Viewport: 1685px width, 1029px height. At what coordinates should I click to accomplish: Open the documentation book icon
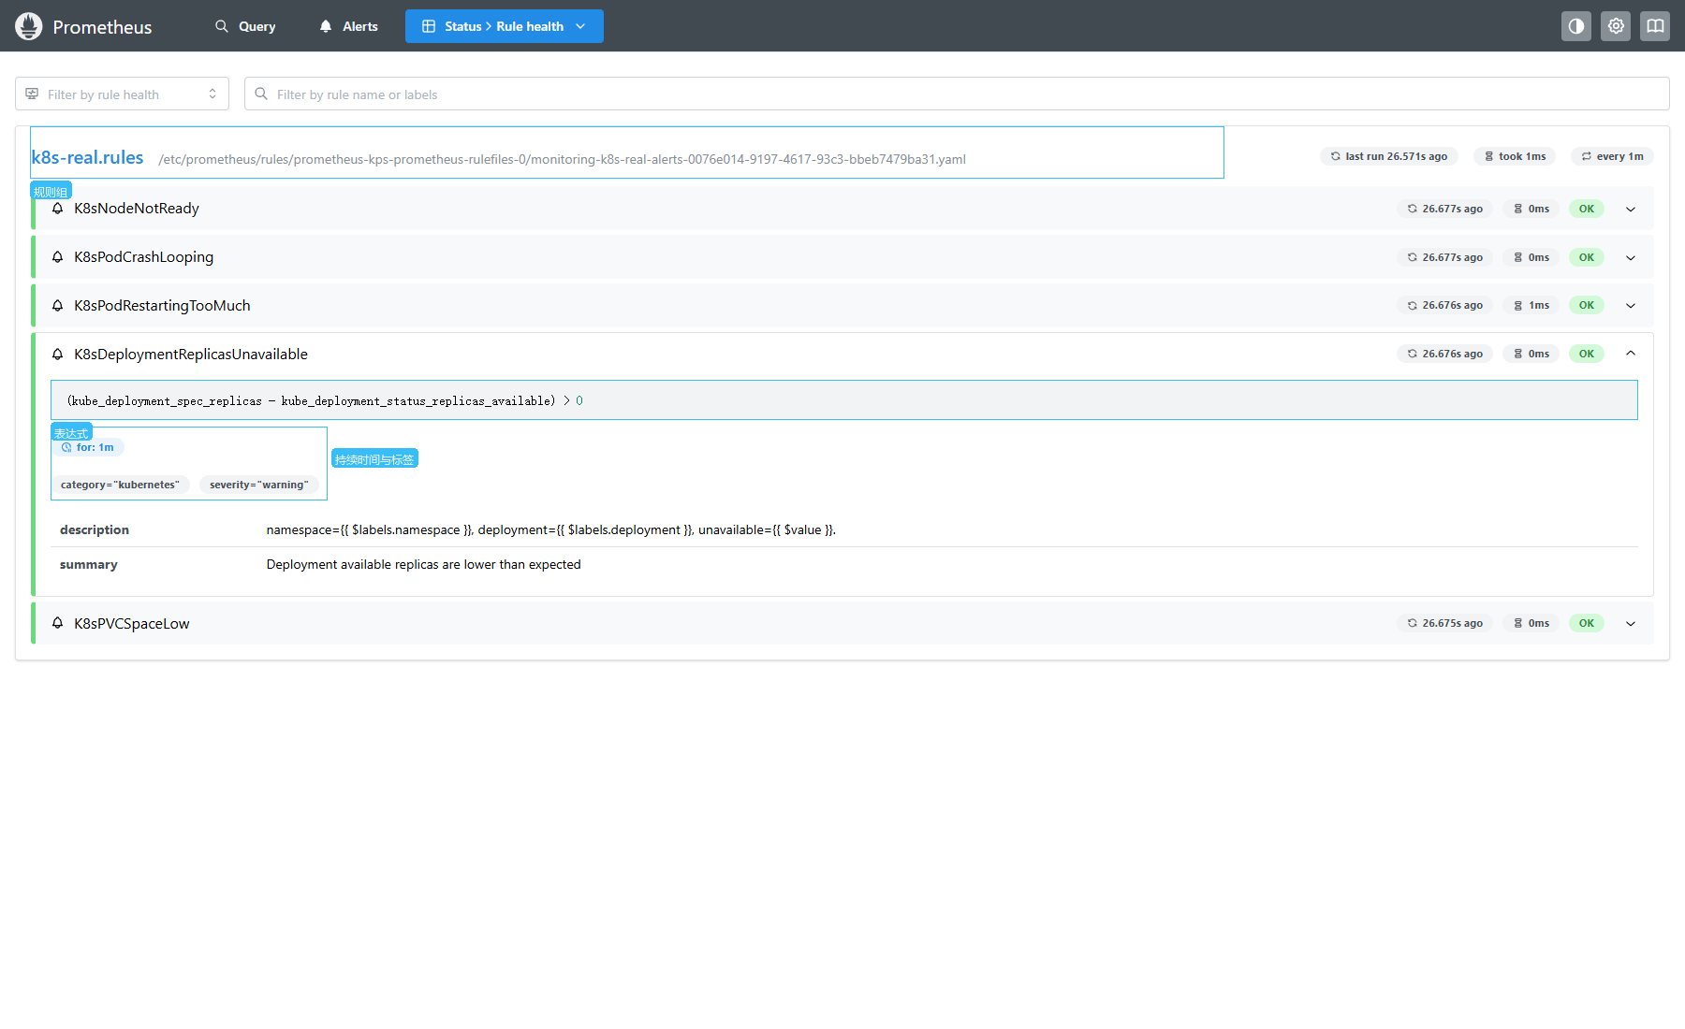point(1655,26)
